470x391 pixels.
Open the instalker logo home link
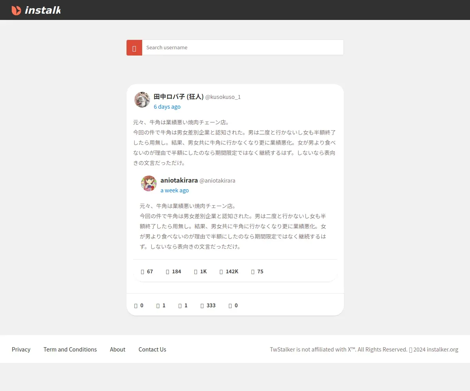36,10
